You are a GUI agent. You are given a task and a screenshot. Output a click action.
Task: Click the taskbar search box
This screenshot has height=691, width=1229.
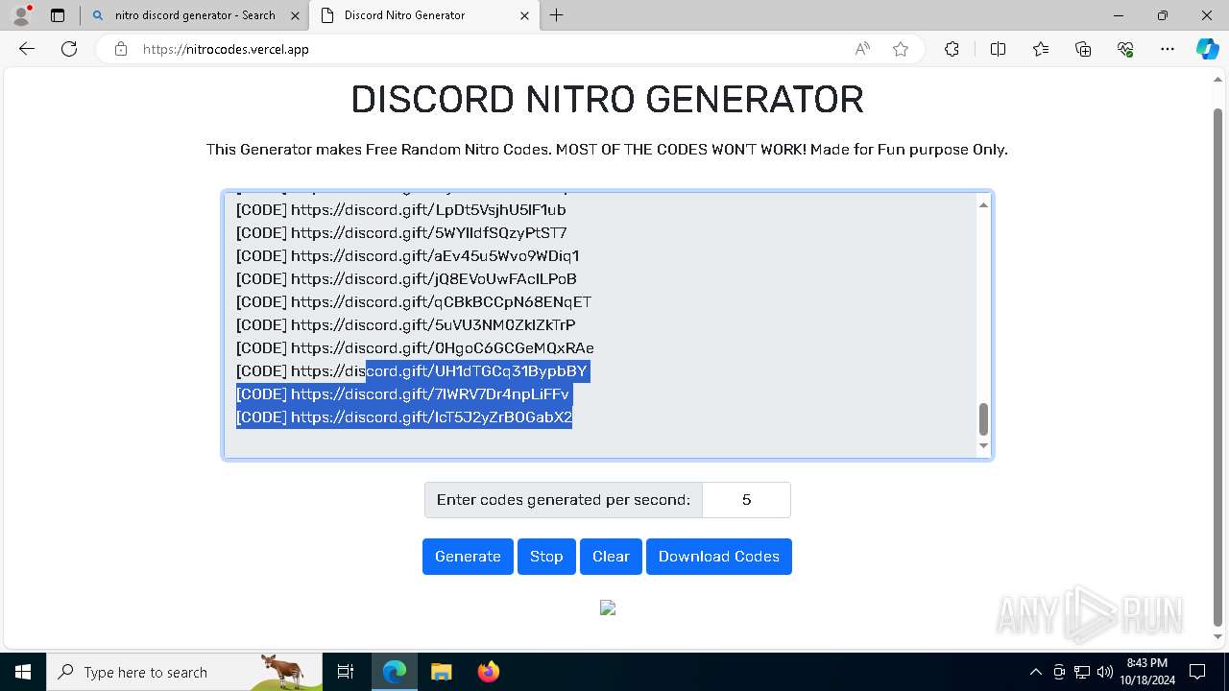pos(184,672)
